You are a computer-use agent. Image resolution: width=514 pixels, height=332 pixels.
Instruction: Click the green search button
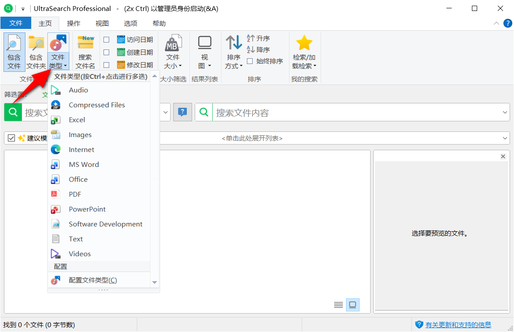13,112
